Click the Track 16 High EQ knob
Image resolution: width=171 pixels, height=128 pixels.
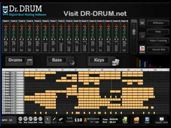(x=124, y=25)
